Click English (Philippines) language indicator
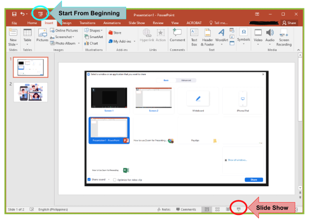This screenshot has width=310, height=220. coord(53,210)
